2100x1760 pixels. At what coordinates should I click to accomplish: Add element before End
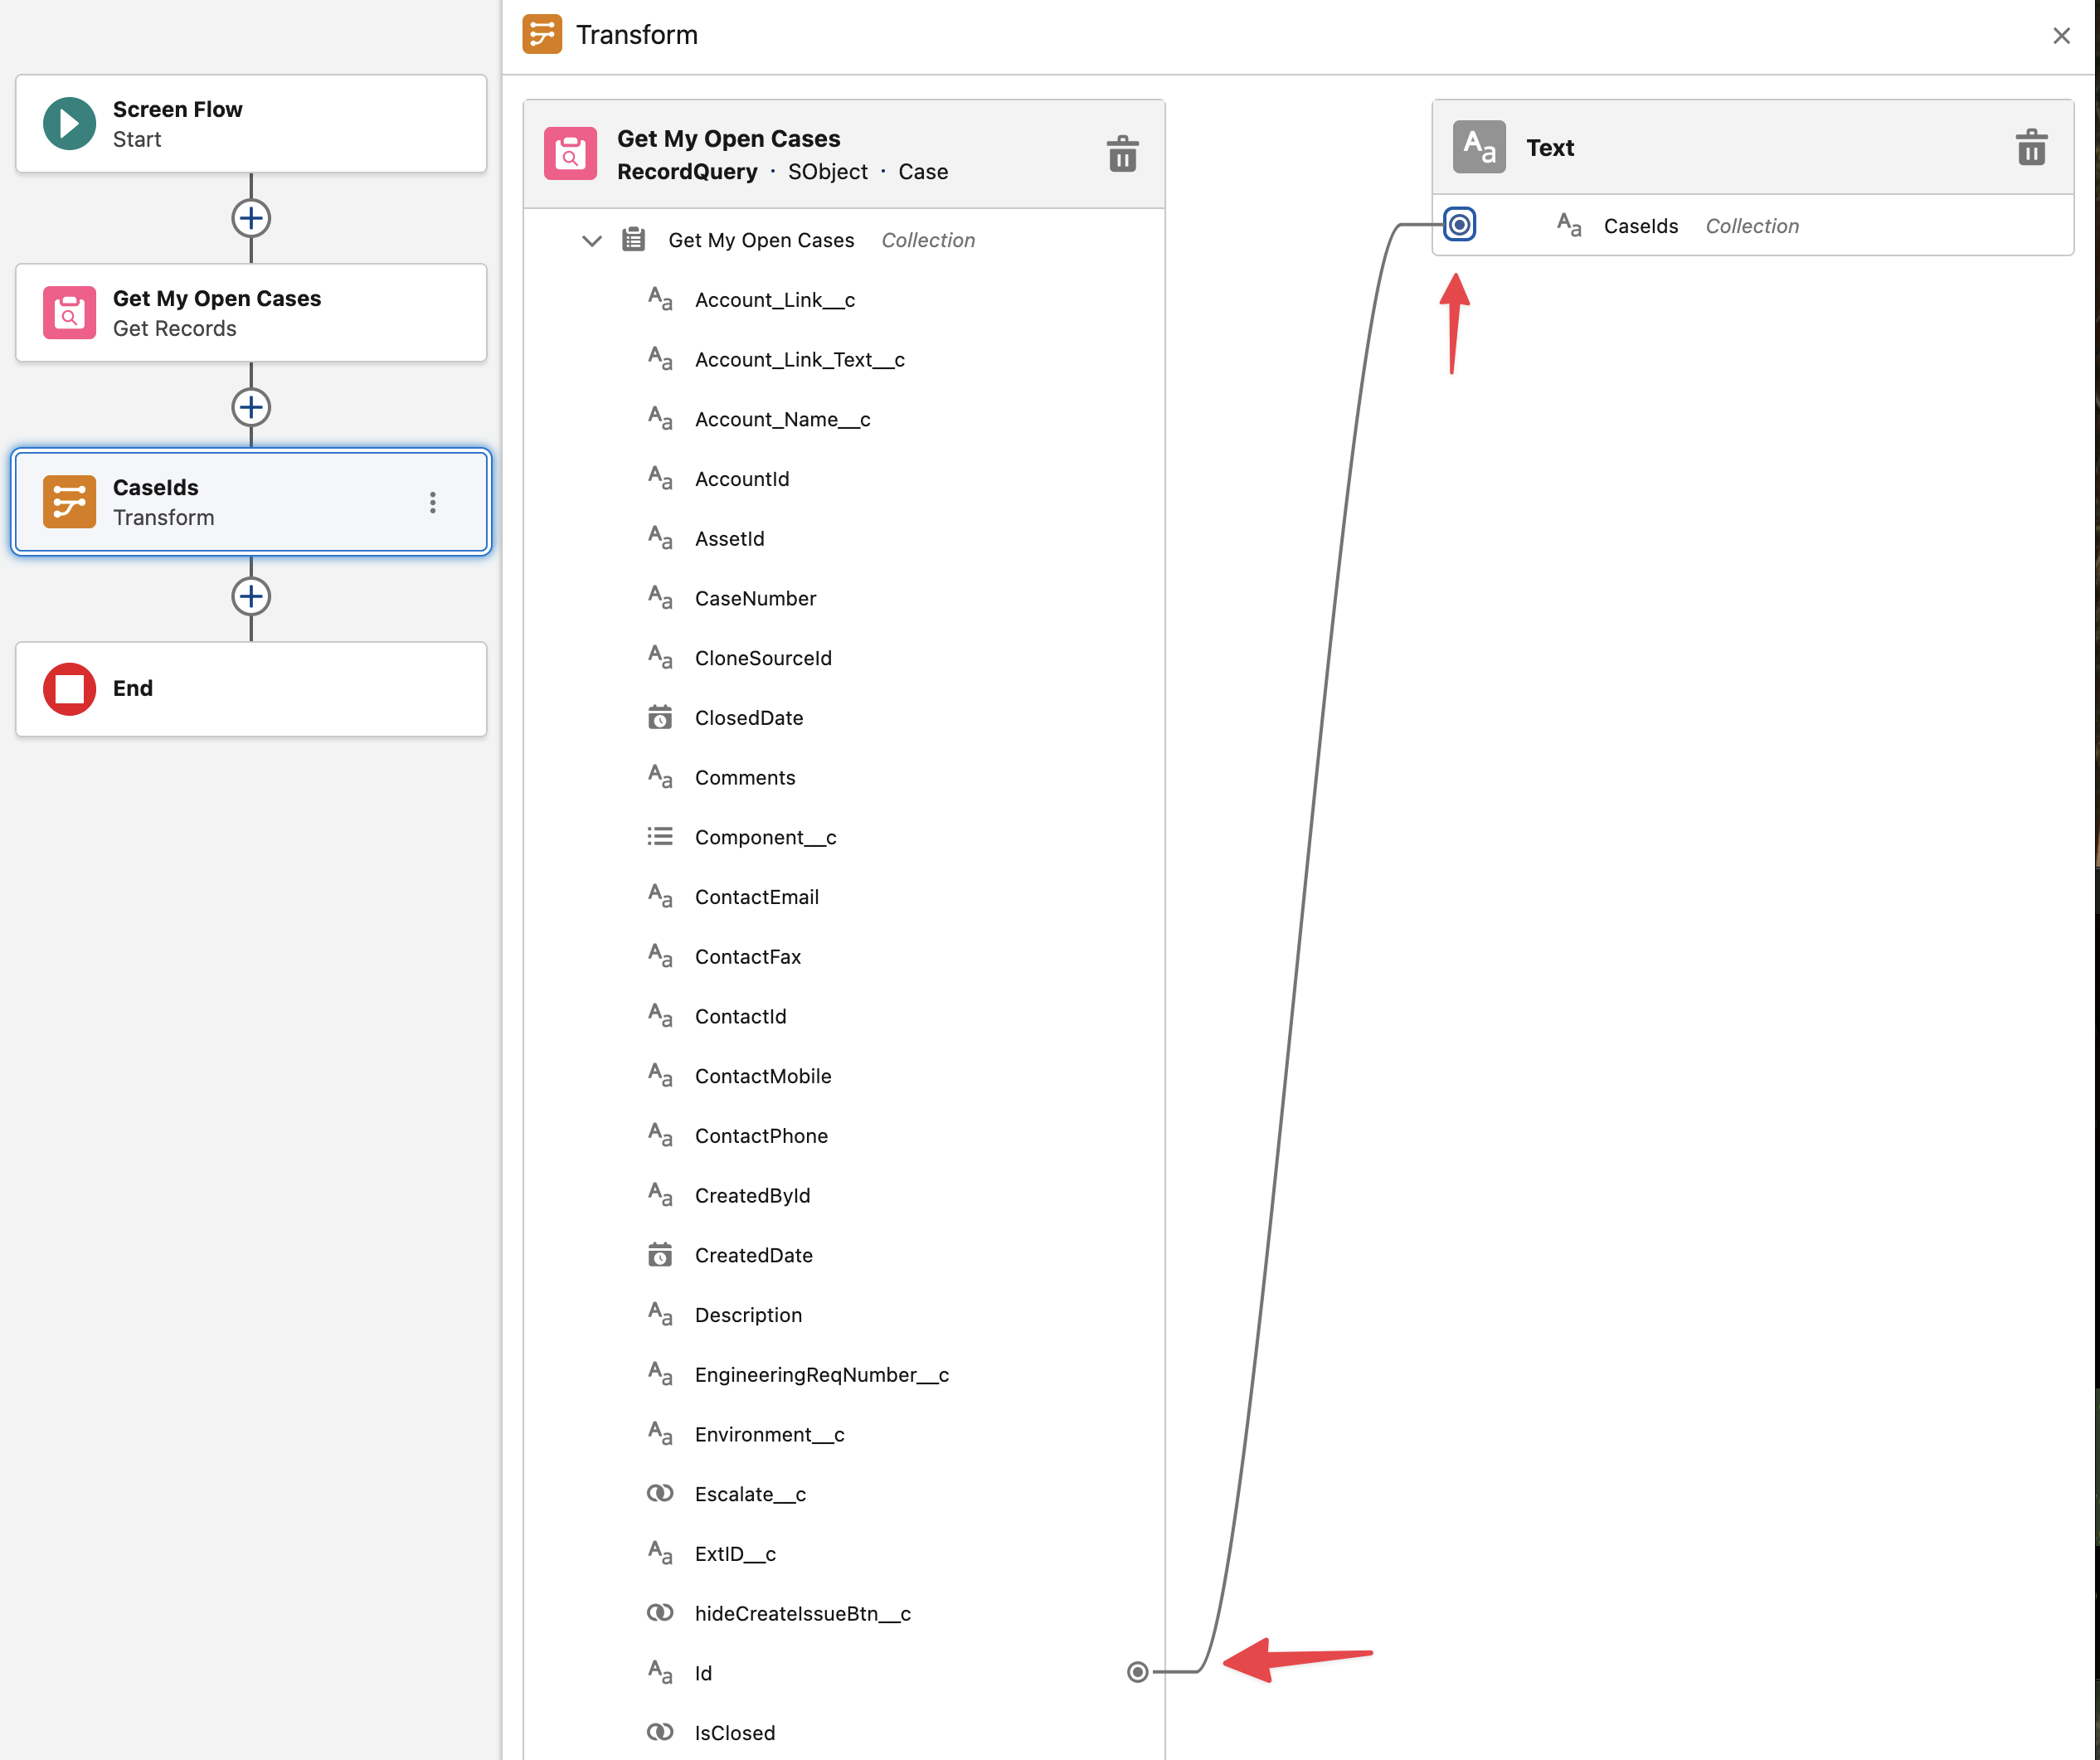click(251, 596)
